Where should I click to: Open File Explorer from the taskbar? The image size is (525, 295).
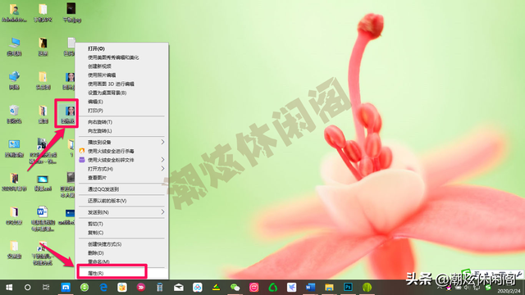coord(329,288)
